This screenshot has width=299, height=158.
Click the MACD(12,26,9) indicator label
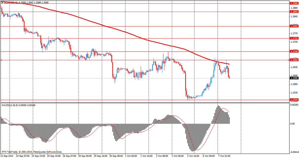(x=10, y=105)
